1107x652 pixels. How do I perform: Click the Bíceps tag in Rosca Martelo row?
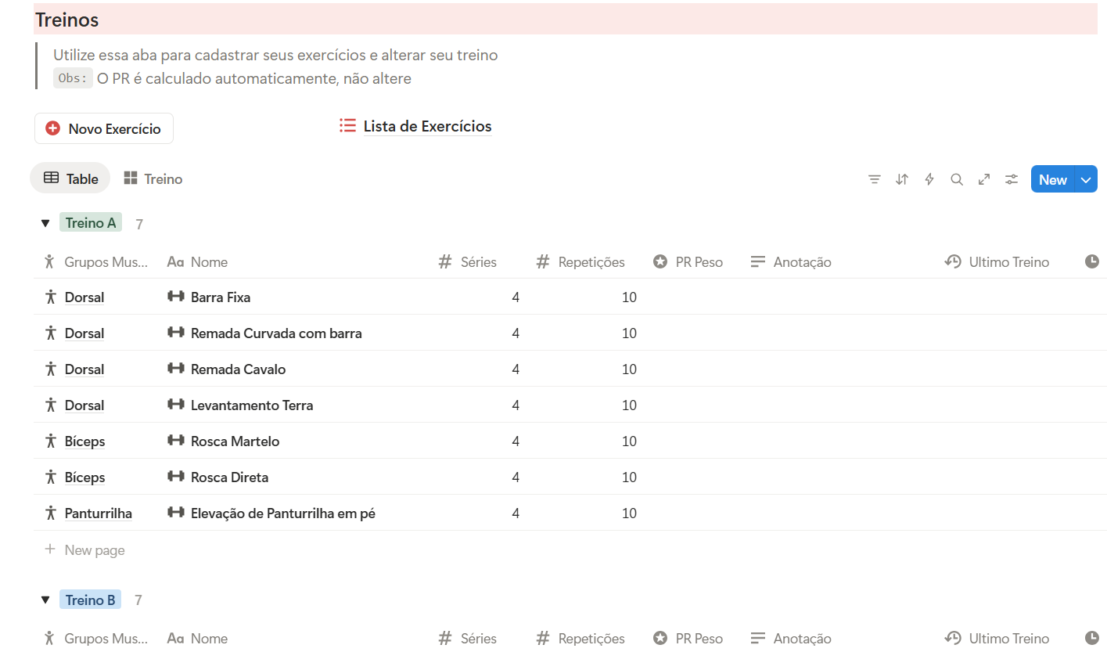84,441
